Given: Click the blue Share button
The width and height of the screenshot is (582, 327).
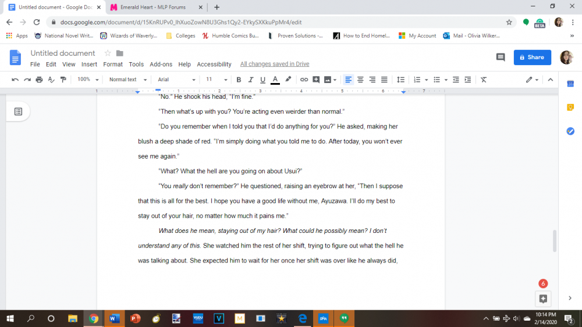Looking at the screenshot, I should (x=533, y=58).
